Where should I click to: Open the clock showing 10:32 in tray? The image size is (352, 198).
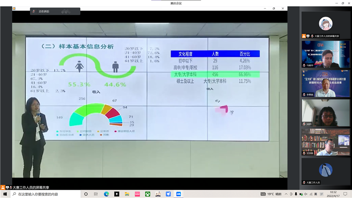pos(333,194)
